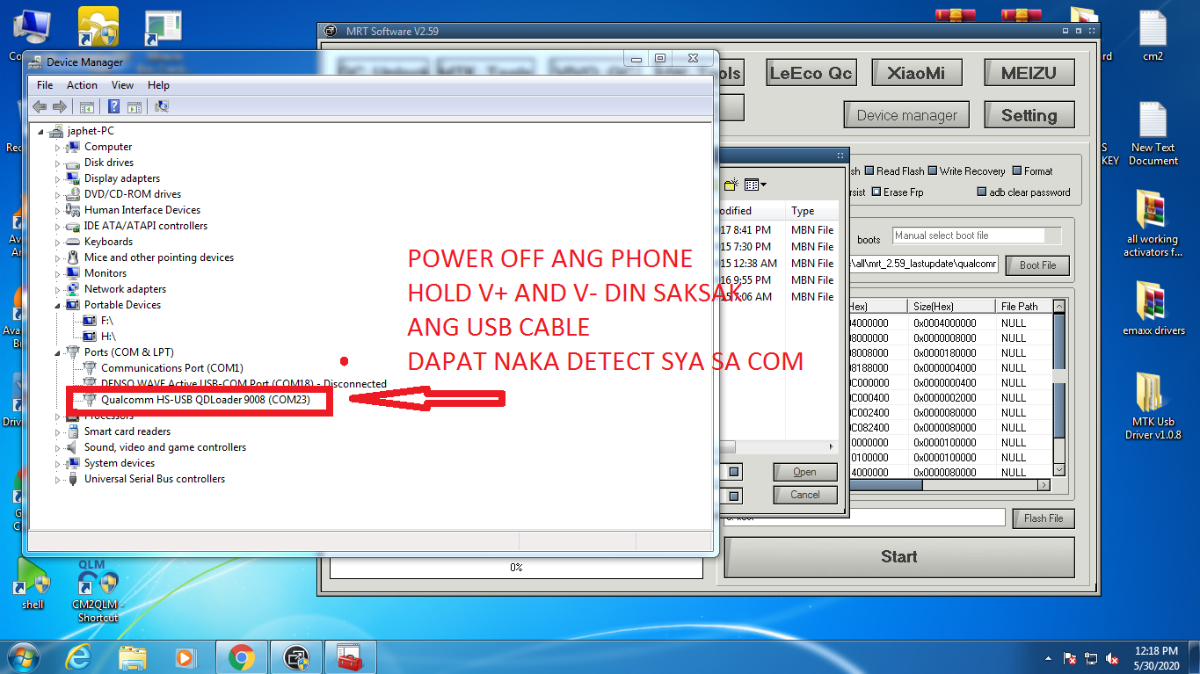
Task: Click the blue Help question mark icon
Action: pos(113,106)
